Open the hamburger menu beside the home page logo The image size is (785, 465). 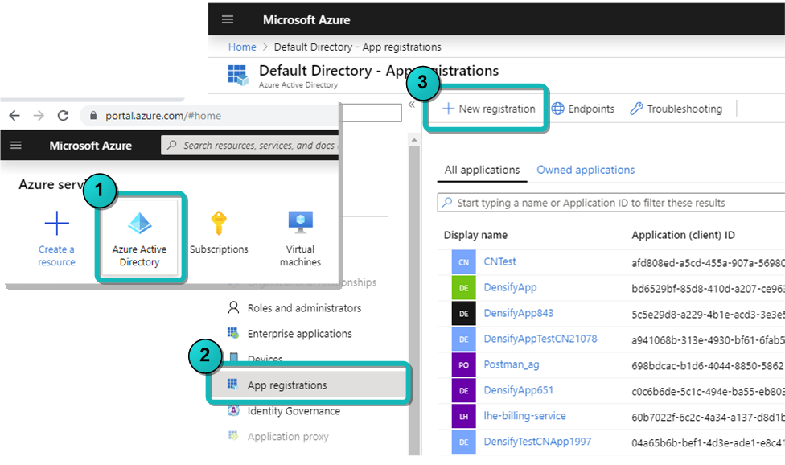[x=16, y=145]
